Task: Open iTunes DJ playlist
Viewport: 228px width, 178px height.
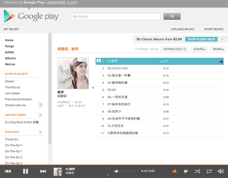Action: pyautogui.click(x=12, y=140)
